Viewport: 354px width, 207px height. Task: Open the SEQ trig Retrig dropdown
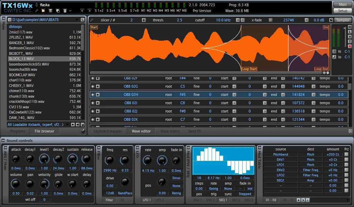(213, 189)
